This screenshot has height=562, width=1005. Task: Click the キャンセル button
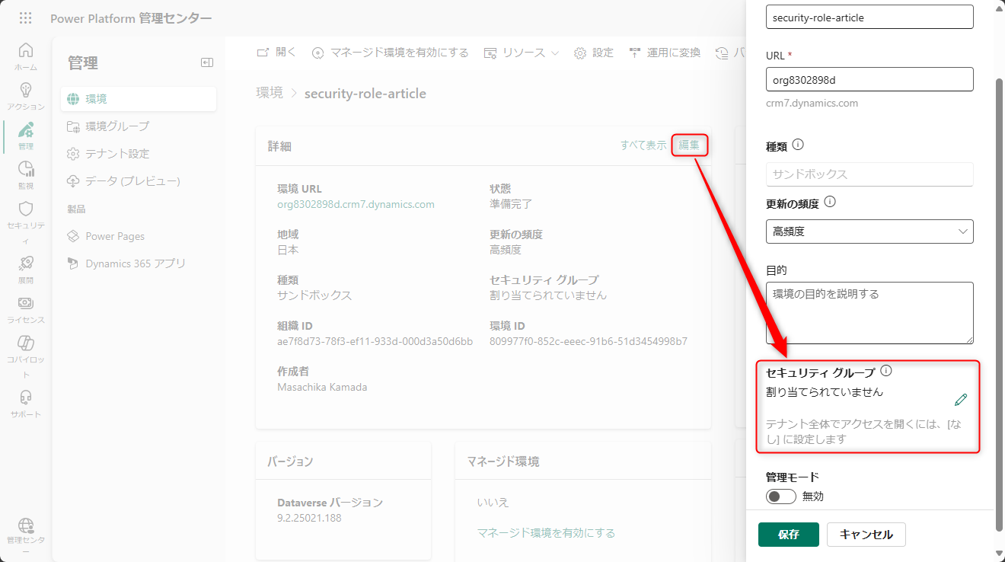coord(866,535)
